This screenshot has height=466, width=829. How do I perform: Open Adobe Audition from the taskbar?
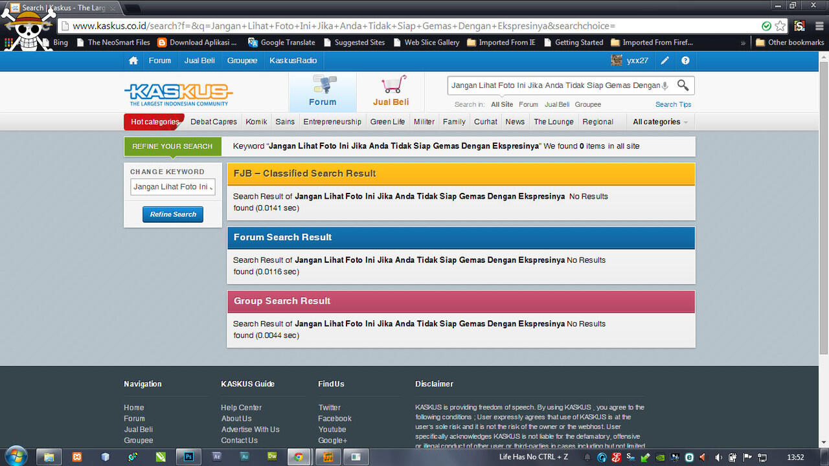[245, 457]
